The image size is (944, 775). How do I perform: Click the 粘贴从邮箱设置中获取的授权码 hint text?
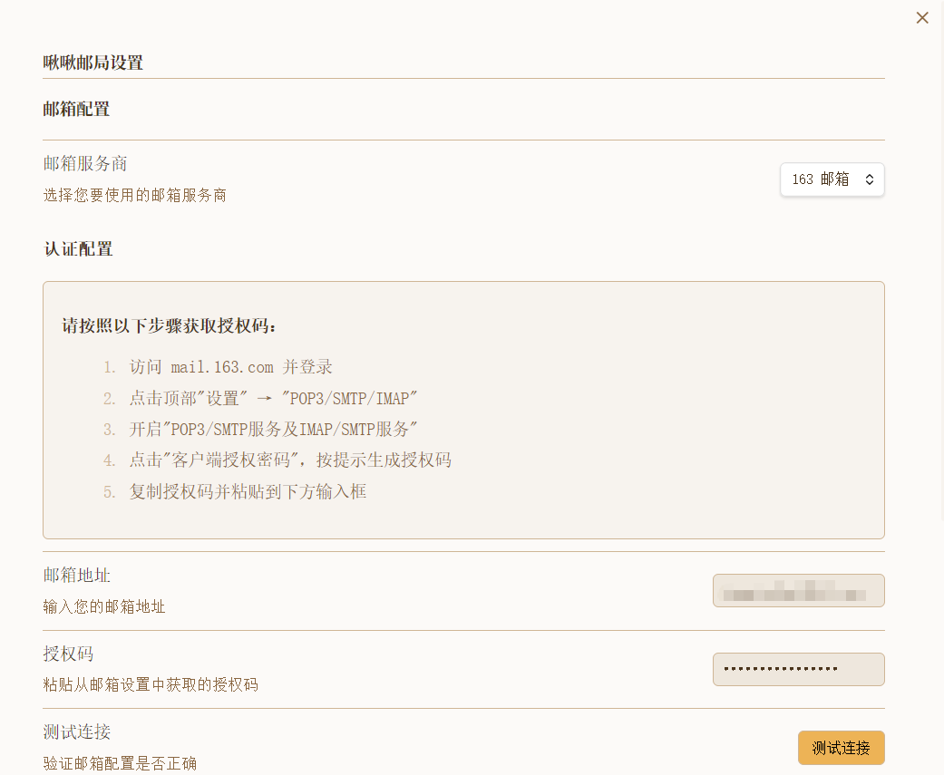click(x=151, y=684)
